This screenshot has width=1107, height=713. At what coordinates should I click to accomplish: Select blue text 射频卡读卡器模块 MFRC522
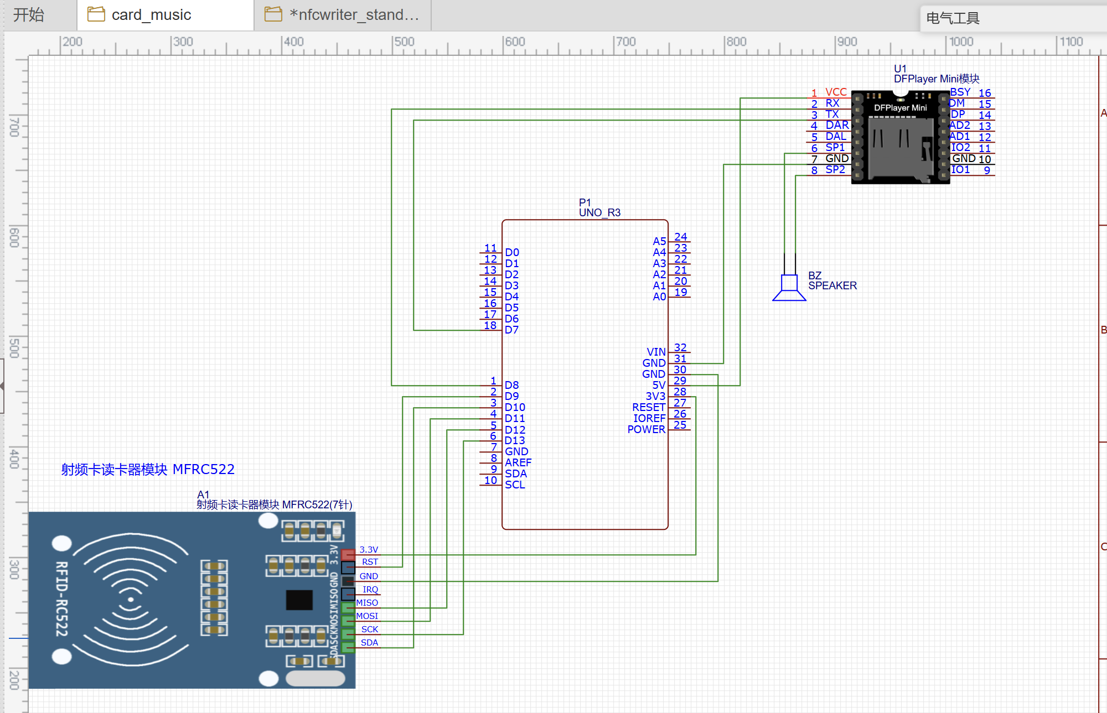(x=148, y=470)
